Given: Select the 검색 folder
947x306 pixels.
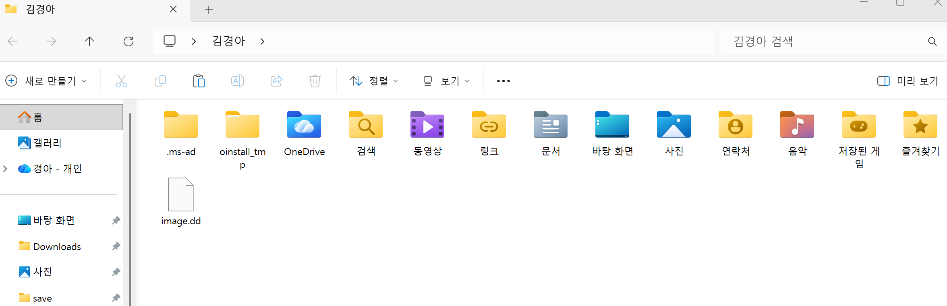Looking at the screenshot, I should (366, 134).
